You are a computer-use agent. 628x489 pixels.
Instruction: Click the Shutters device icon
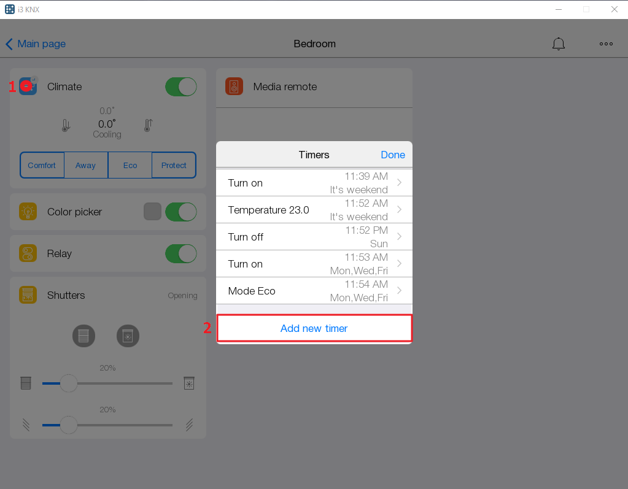pos(27,295)
